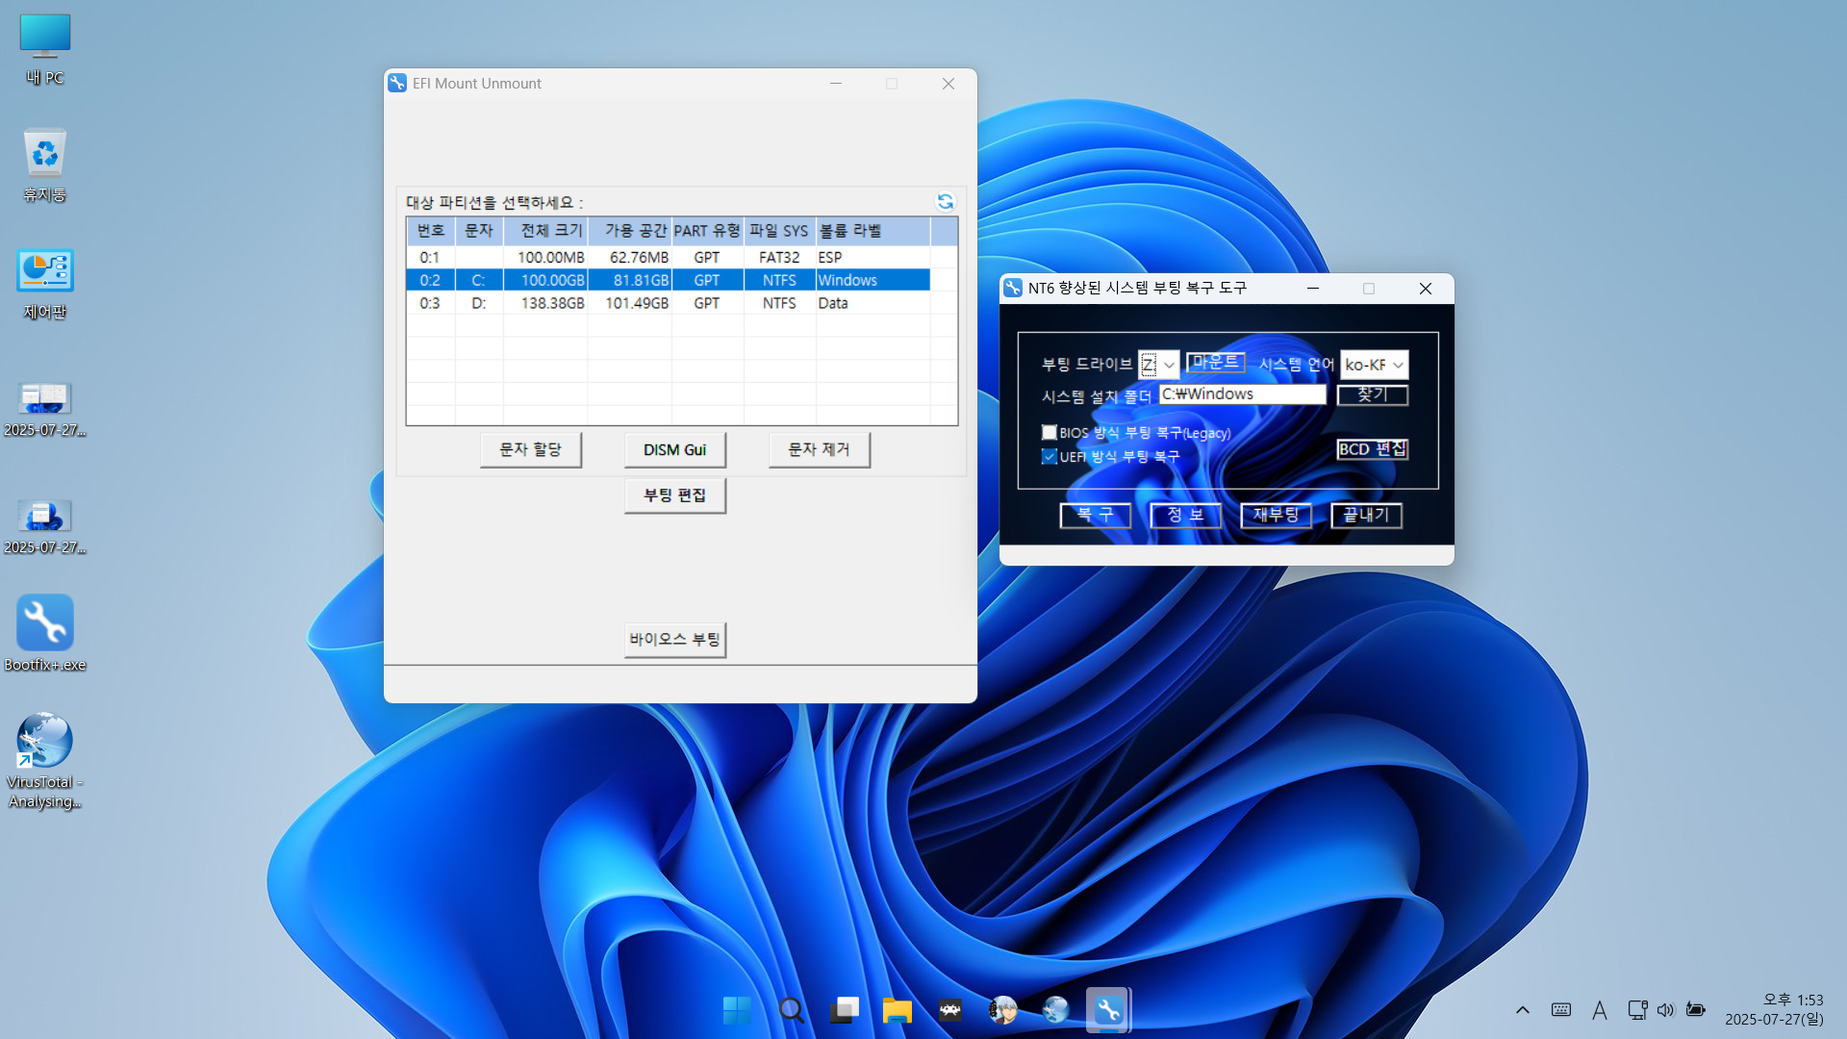Viewport: 1847px width, 1039px height.
Task: Click the volume icon in the system tray
Action: 1665,1010
